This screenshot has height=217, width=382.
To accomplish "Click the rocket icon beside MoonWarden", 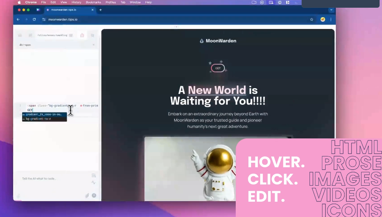I will pyautogui.click(x=202, y=41).
